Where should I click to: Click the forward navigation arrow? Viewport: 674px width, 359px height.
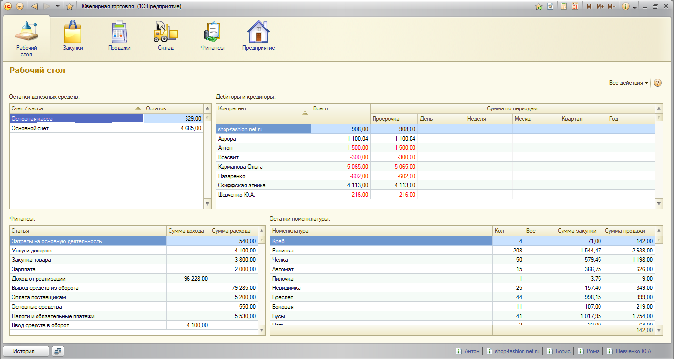[47, 6]
